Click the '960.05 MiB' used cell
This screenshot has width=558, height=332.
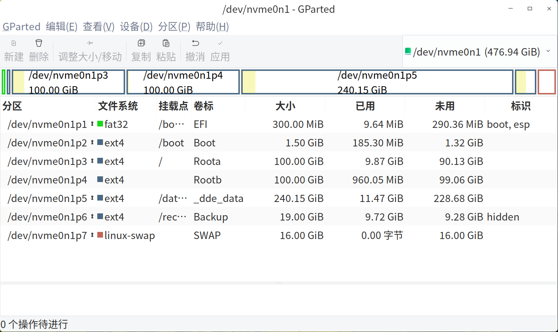coord(378,180)
